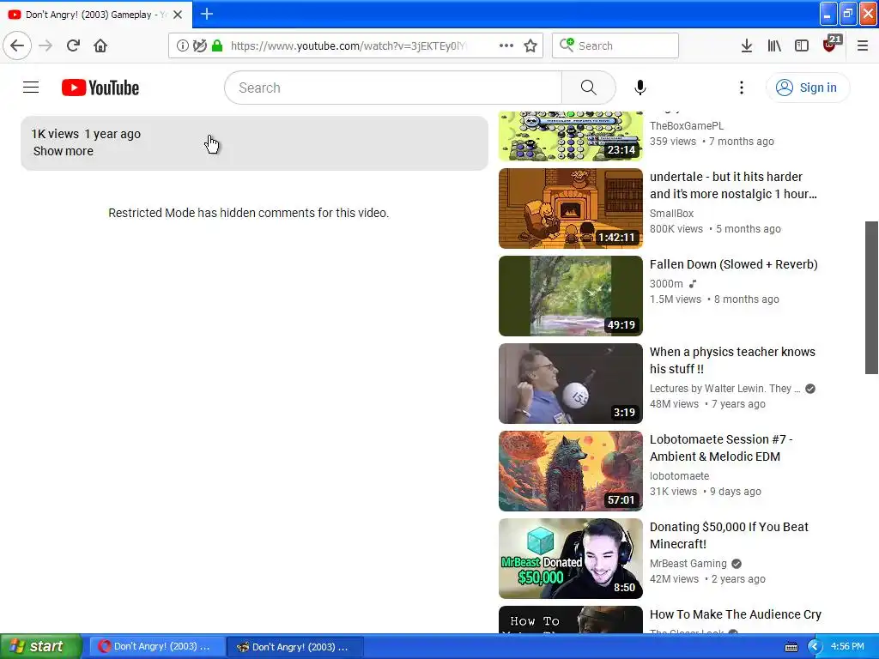Screen dimensions: 879x659
Task: Click channel name SmallBox
Action: click(x=671, y=214)
